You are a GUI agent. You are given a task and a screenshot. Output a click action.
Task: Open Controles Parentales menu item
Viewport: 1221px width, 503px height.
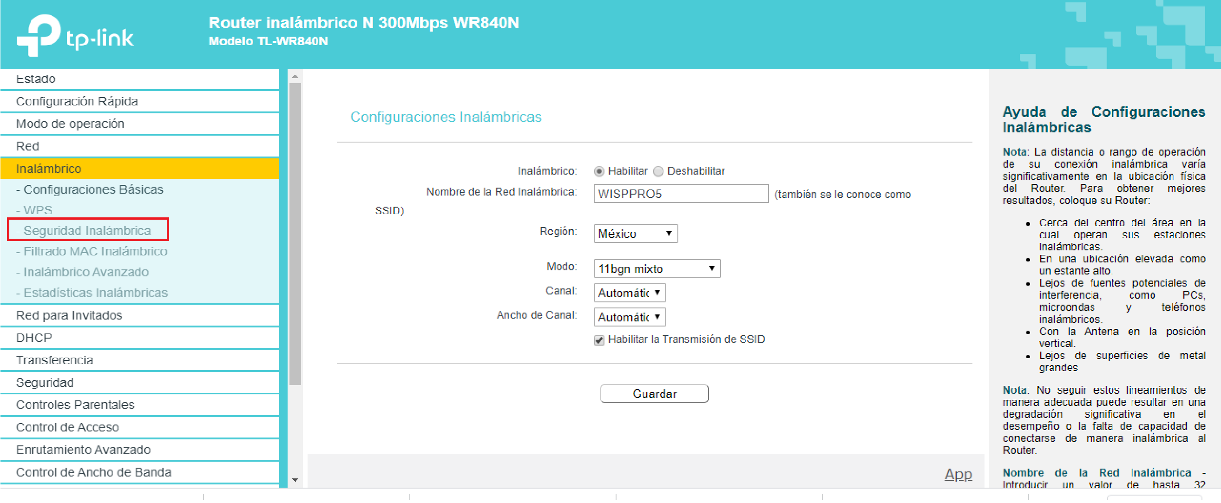(75, 405)
